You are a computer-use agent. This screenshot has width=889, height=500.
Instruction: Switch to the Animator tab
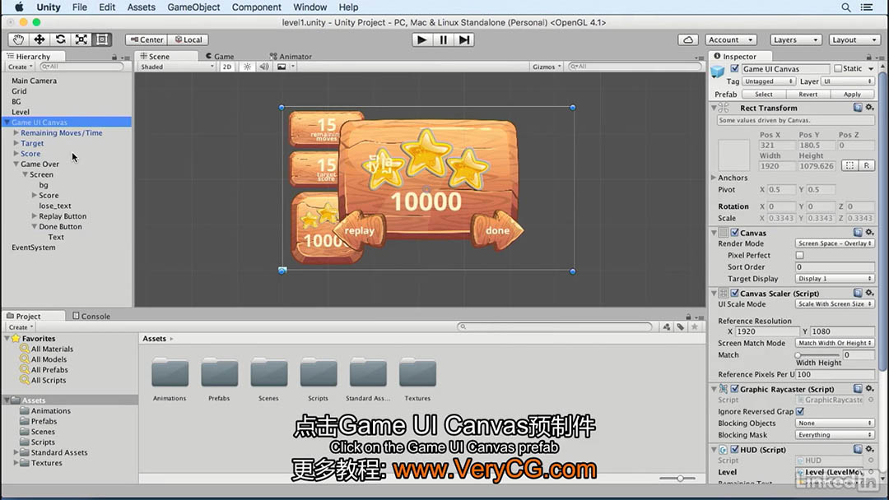click(291, 56)
